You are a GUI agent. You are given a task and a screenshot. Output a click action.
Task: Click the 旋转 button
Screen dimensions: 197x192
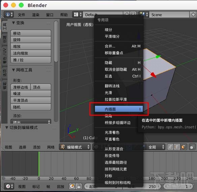31,40
